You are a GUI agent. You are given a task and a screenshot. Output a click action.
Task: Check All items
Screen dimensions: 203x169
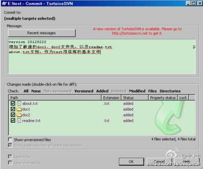pyautogui.click(x=26, y=91)
